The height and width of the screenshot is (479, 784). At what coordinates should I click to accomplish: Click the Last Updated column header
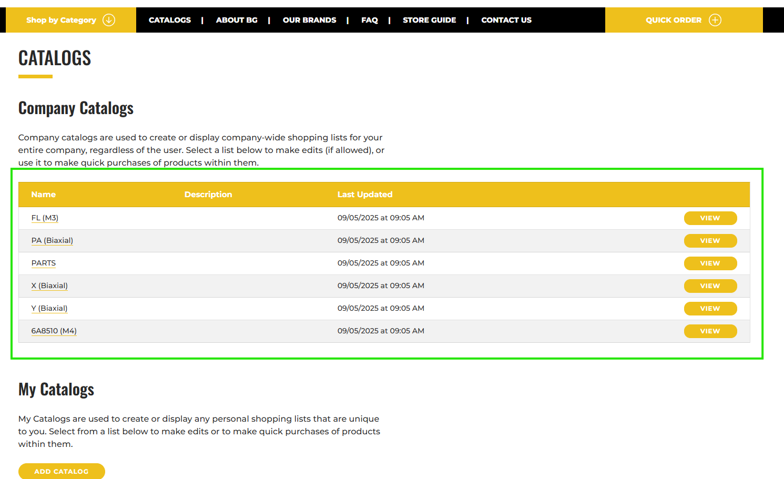(365, 195)
